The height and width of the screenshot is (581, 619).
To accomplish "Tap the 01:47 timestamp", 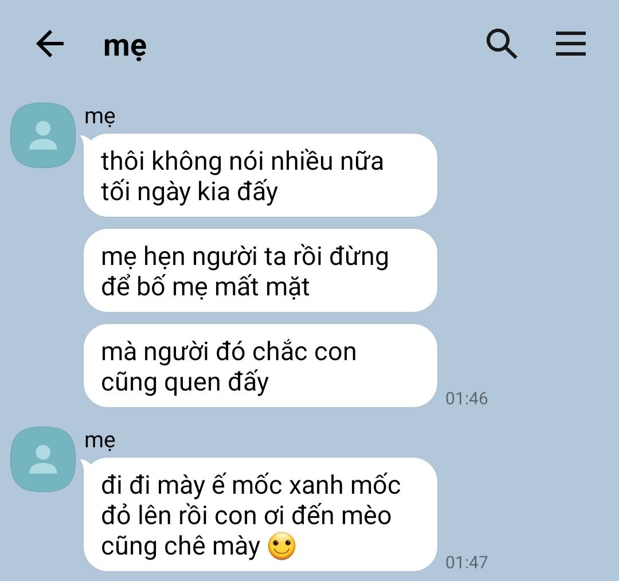I will click(x=467, y=563).
